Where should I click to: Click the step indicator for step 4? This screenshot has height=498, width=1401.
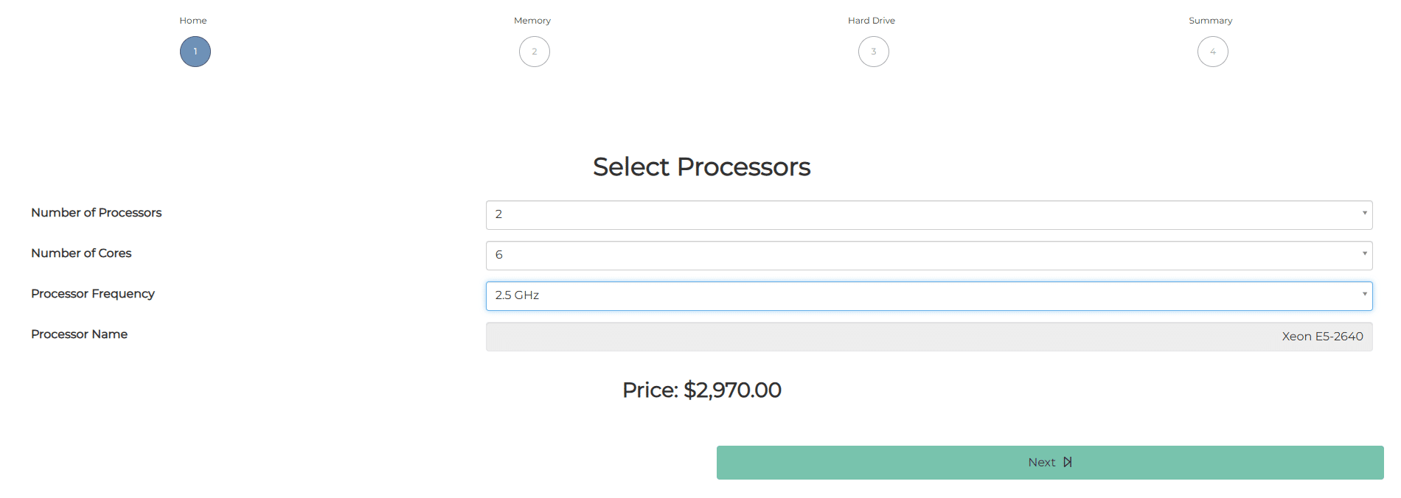[1212, 52]
